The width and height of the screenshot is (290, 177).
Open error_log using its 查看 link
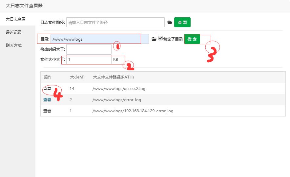[47, 99]
